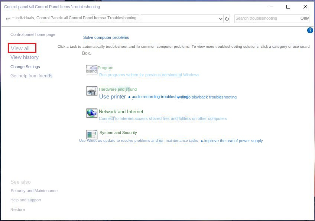Viewport: 315px width, 221px height.
Task: Click the Hardware and Sound icon
Action: point(91,91)
